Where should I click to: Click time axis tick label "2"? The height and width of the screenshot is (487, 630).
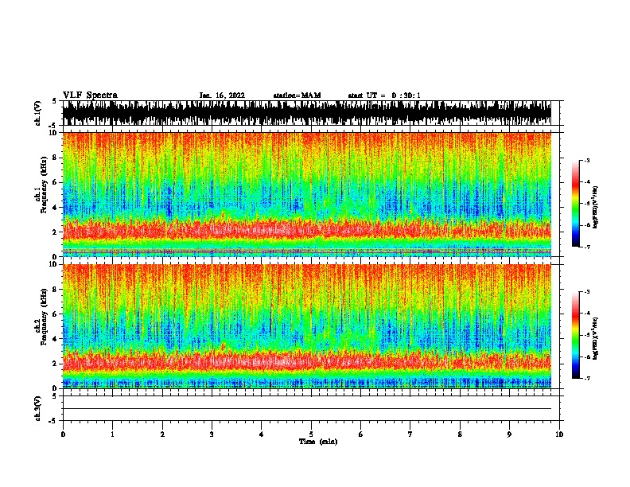pos(162,434)
